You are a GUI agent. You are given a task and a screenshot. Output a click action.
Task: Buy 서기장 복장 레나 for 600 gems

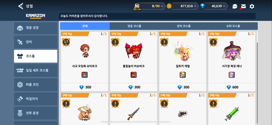(232, 87)
